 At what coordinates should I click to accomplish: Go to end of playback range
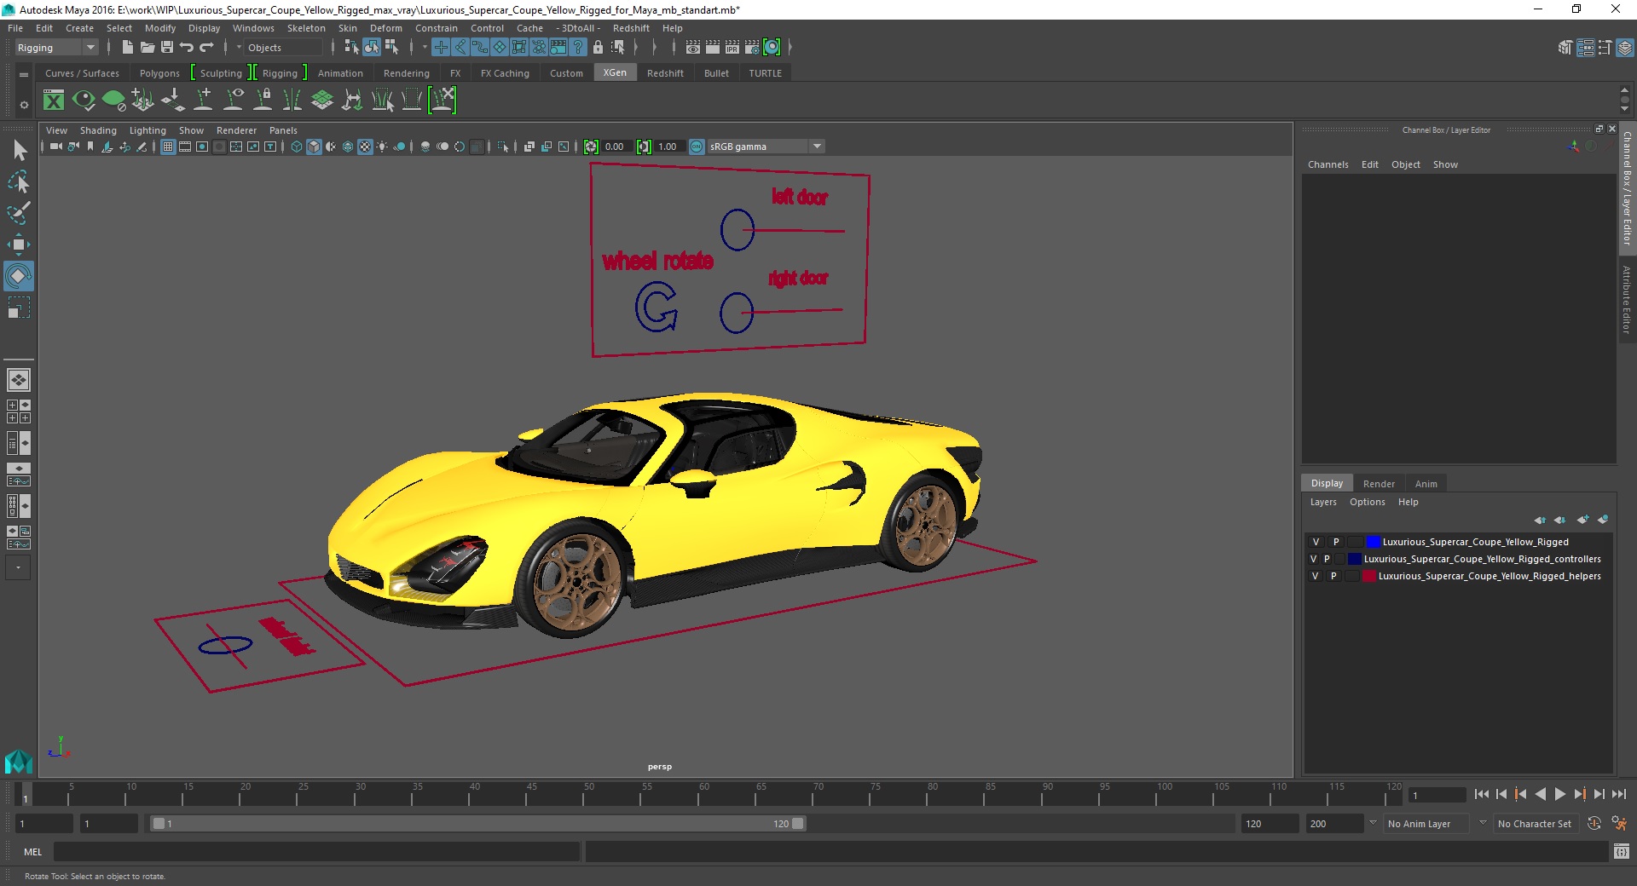[x=1618, y=794]
